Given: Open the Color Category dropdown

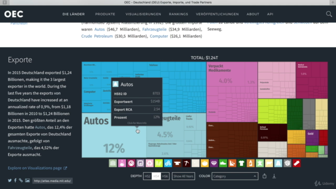Looking at the screenshot, I should [235, 176].
